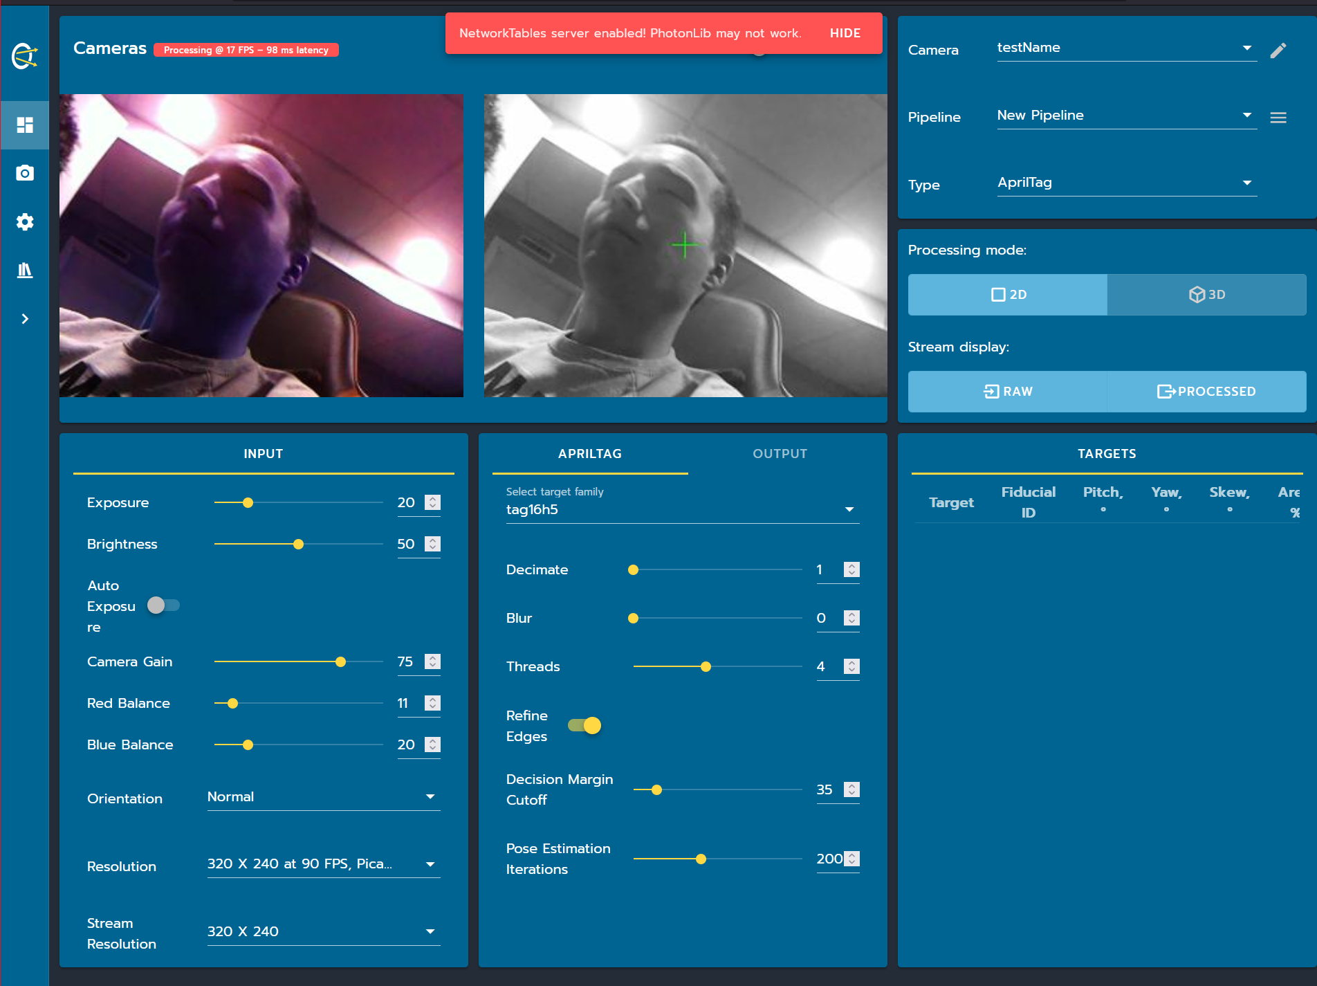
Task: Show the RAW camera stream
Action: pos(1007,391)
